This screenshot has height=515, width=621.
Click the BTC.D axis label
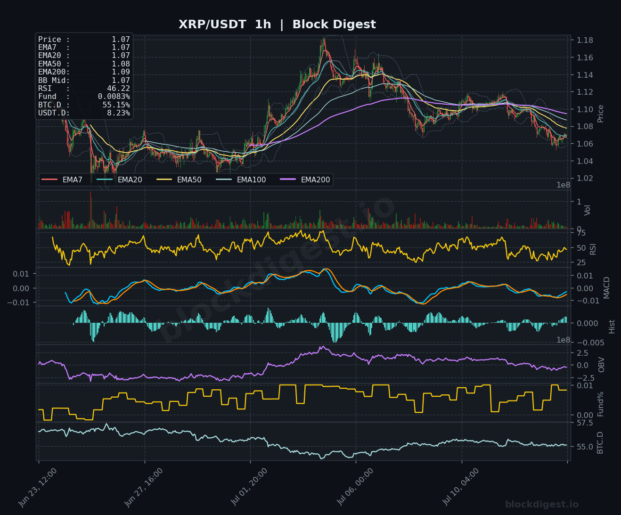click(x=600, y=442)
